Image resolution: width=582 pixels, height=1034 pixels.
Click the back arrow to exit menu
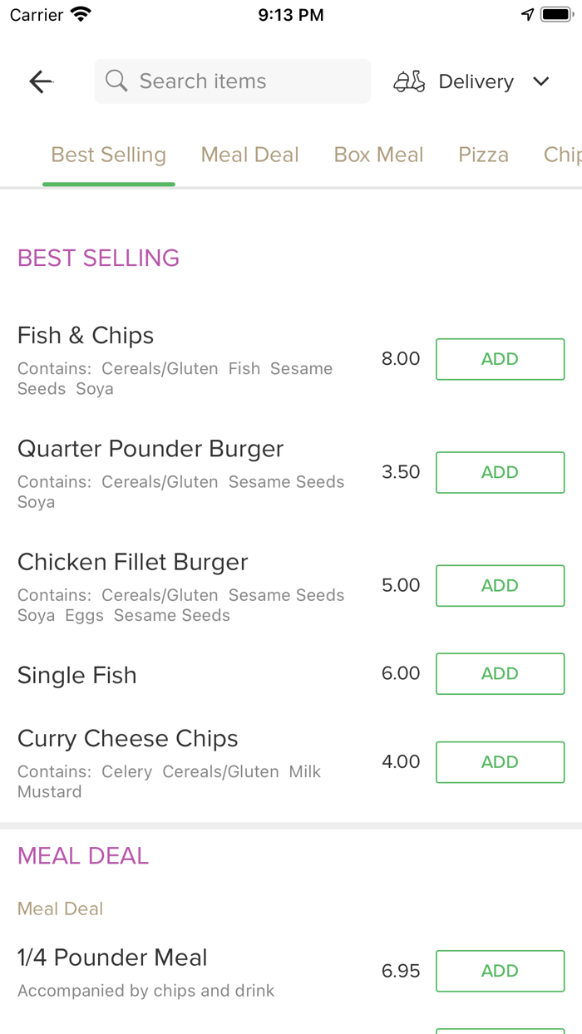tap(40, 81)
